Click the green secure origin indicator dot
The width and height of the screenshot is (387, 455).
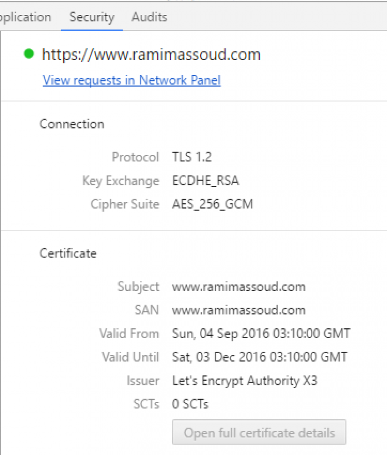pos(29,54)
